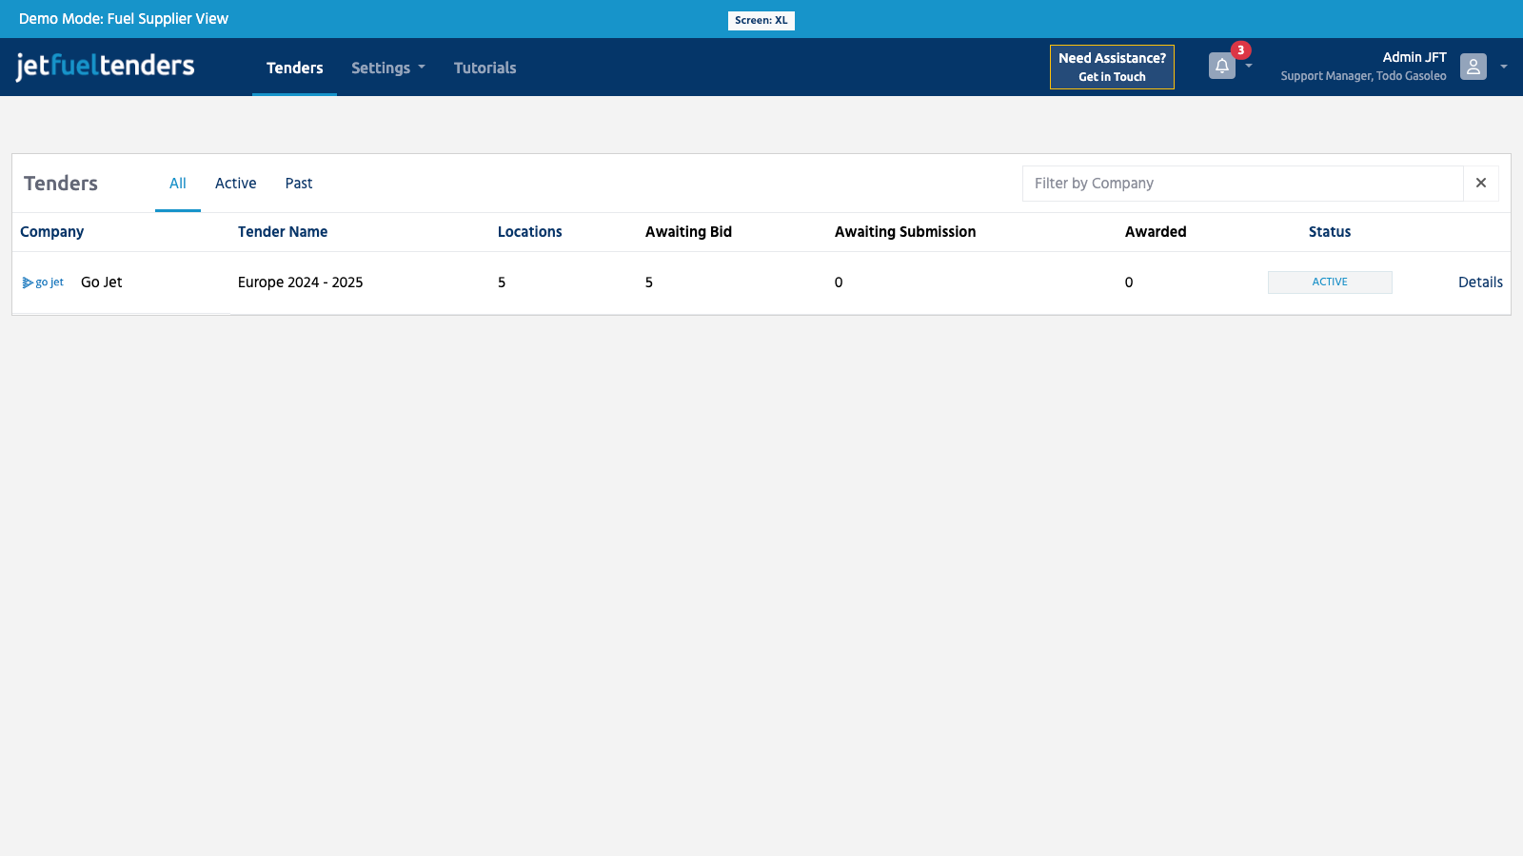This screenshot has height=856, width=1523.
Task: Switch to the Active tenders tab
Action: (x=235, y=184)
